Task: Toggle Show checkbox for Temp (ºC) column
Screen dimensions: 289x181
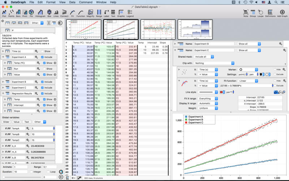Action: coord(44,63)
